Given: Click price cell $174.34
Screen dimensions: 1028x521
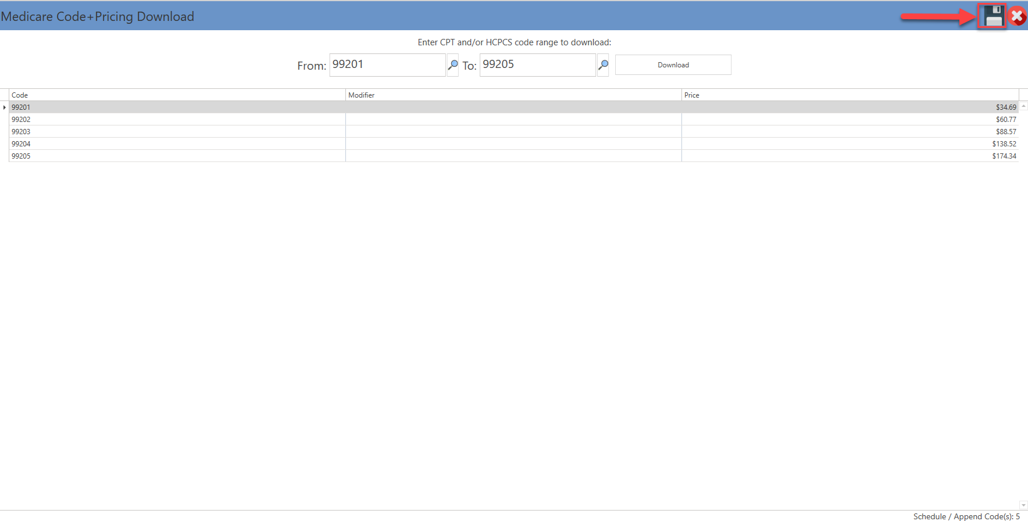Looking at the screenshot, I should coord(850,156).
